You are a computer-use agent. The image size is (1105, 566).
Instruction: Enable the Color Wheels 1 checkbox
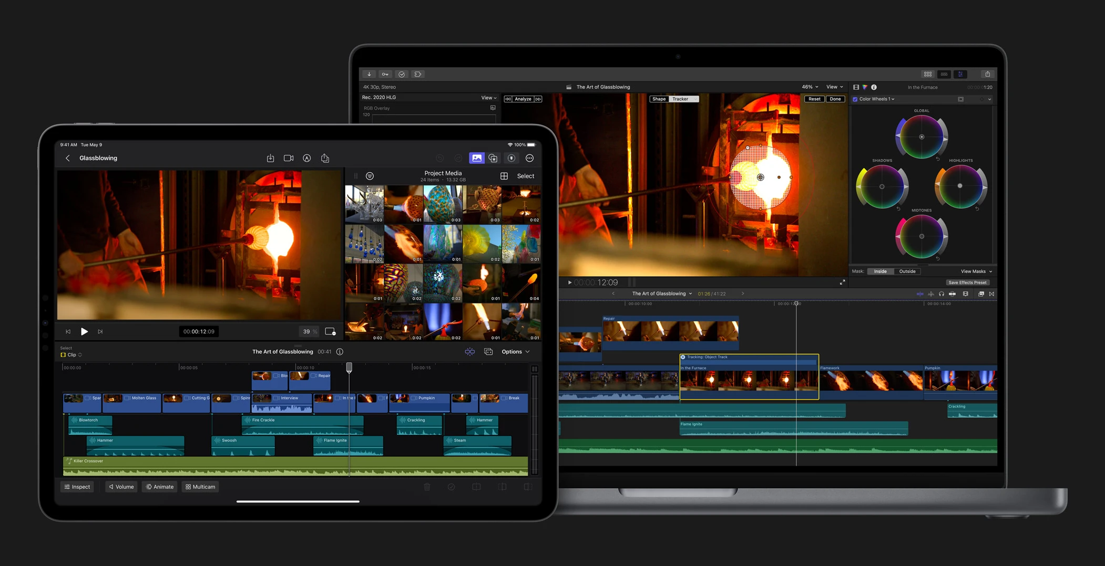pyautogui.click(x=855, y=99)
